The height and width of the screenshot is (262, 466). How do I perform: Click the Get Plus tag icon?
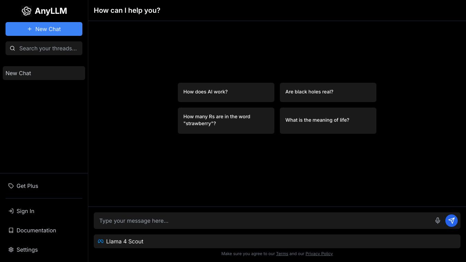tap(11, 186)
